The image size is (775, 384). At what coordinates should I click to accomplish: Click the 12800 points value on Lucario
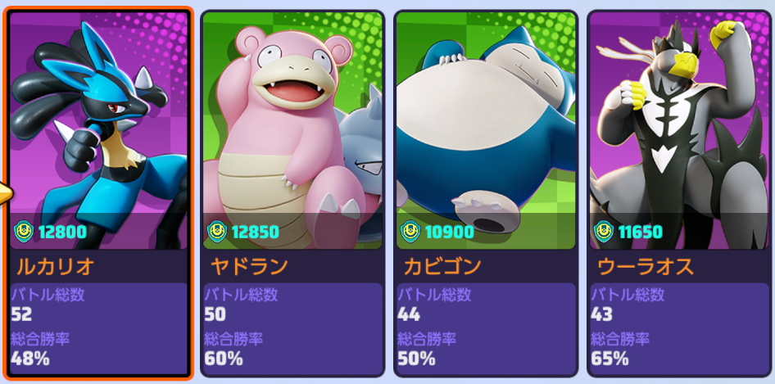click(62, 231)
